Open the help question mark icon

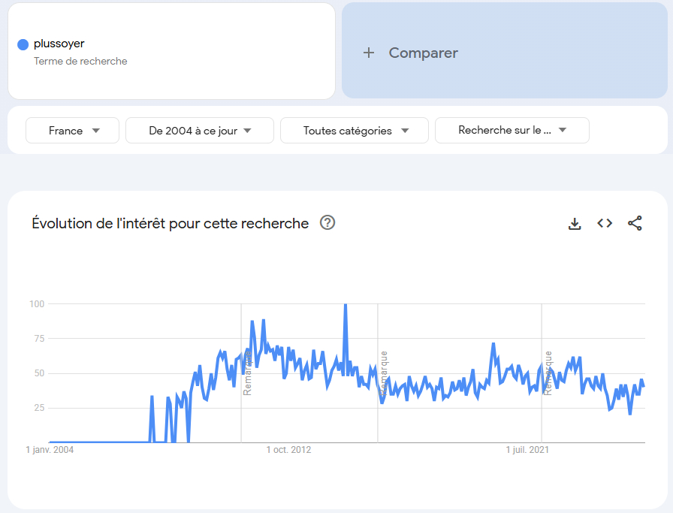pyautogui.click(x=327, y=222)
